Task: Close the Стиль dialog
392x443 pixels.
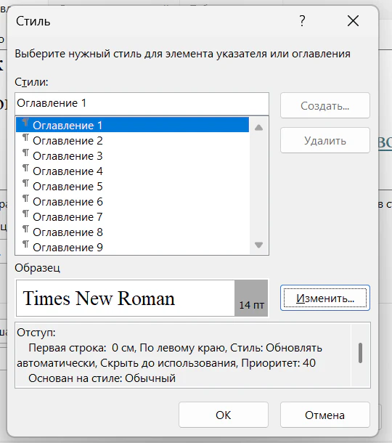Action: pyautogui.click(x=353, y=21)
